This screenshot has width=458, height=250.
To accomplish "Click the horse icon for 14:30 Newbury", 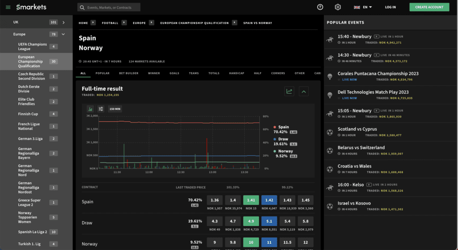I will click(330, 58).
